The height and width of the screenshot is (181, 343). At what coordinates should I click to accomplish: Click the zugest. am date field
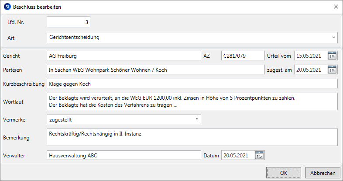pos(310,70)
